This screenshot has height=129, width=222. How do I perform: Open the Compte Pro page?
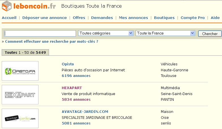[193, 18]
